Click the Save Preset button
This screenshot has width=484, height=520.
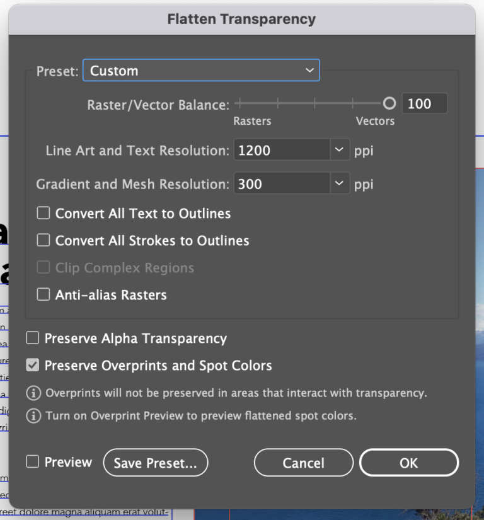pos(155,462)
